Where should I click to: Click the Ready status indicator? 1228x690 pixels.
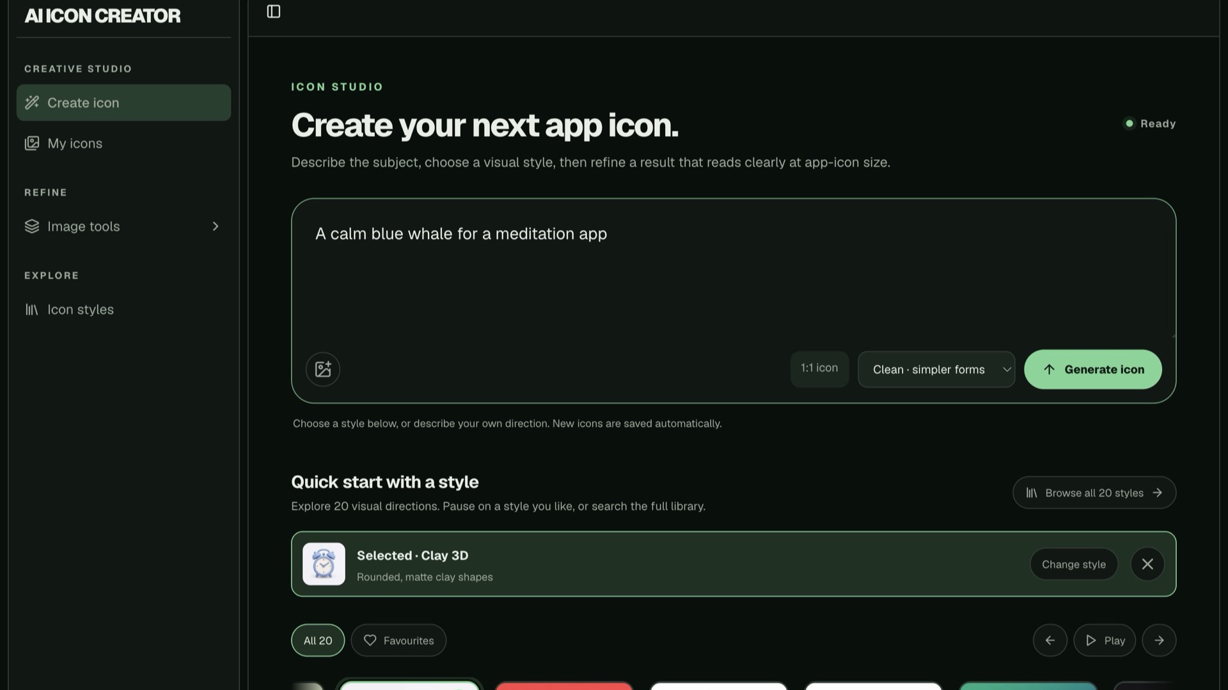pos(1150,123)
